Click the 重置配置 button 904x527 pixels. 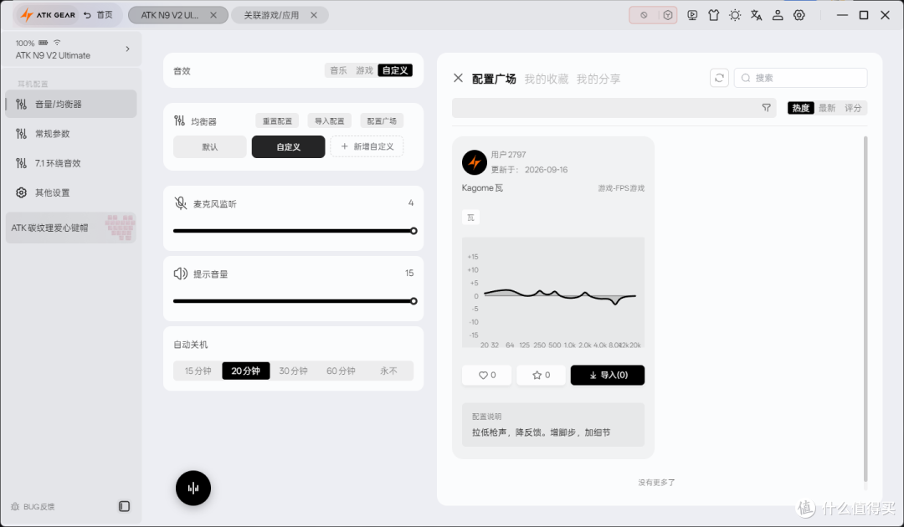277,121
